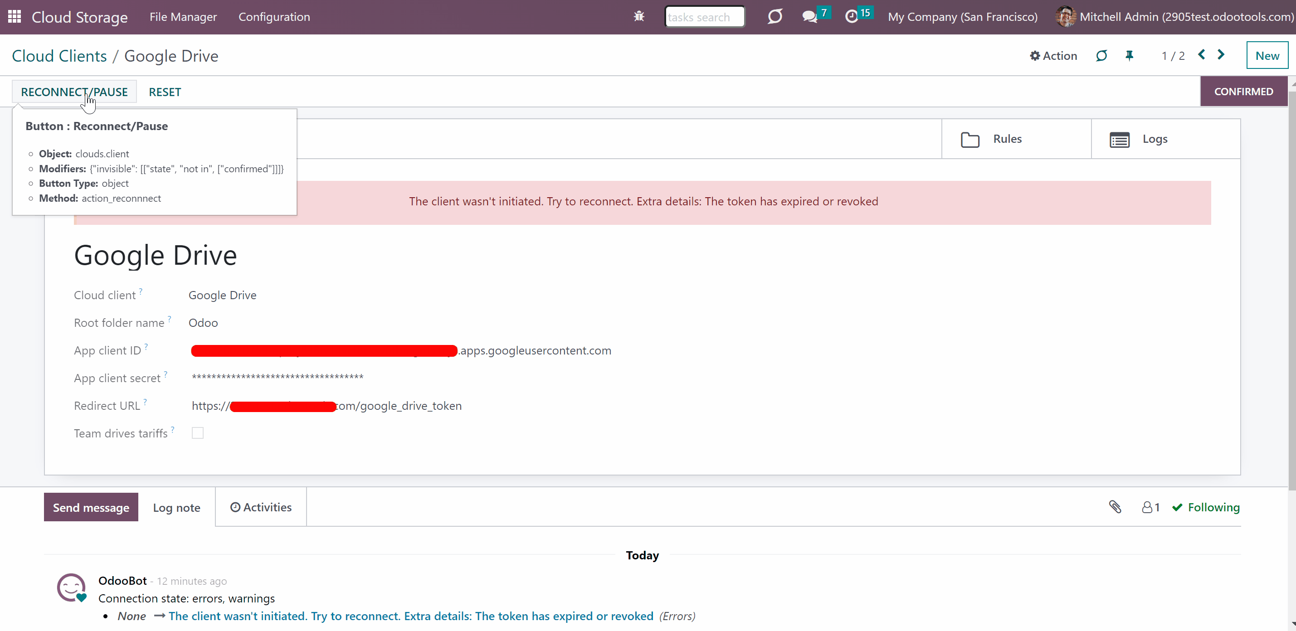Image resolution: width=1296 pixels, height=631 pixels.
Task: Show help for Redirect URL field
Action: point(145,401)
